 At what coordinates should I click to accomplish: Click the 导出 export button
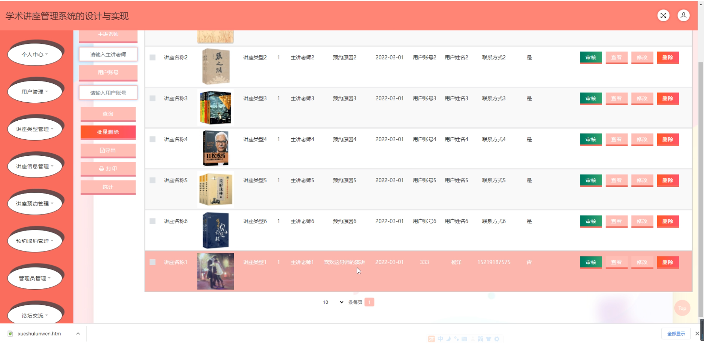(x=108, y=151)
